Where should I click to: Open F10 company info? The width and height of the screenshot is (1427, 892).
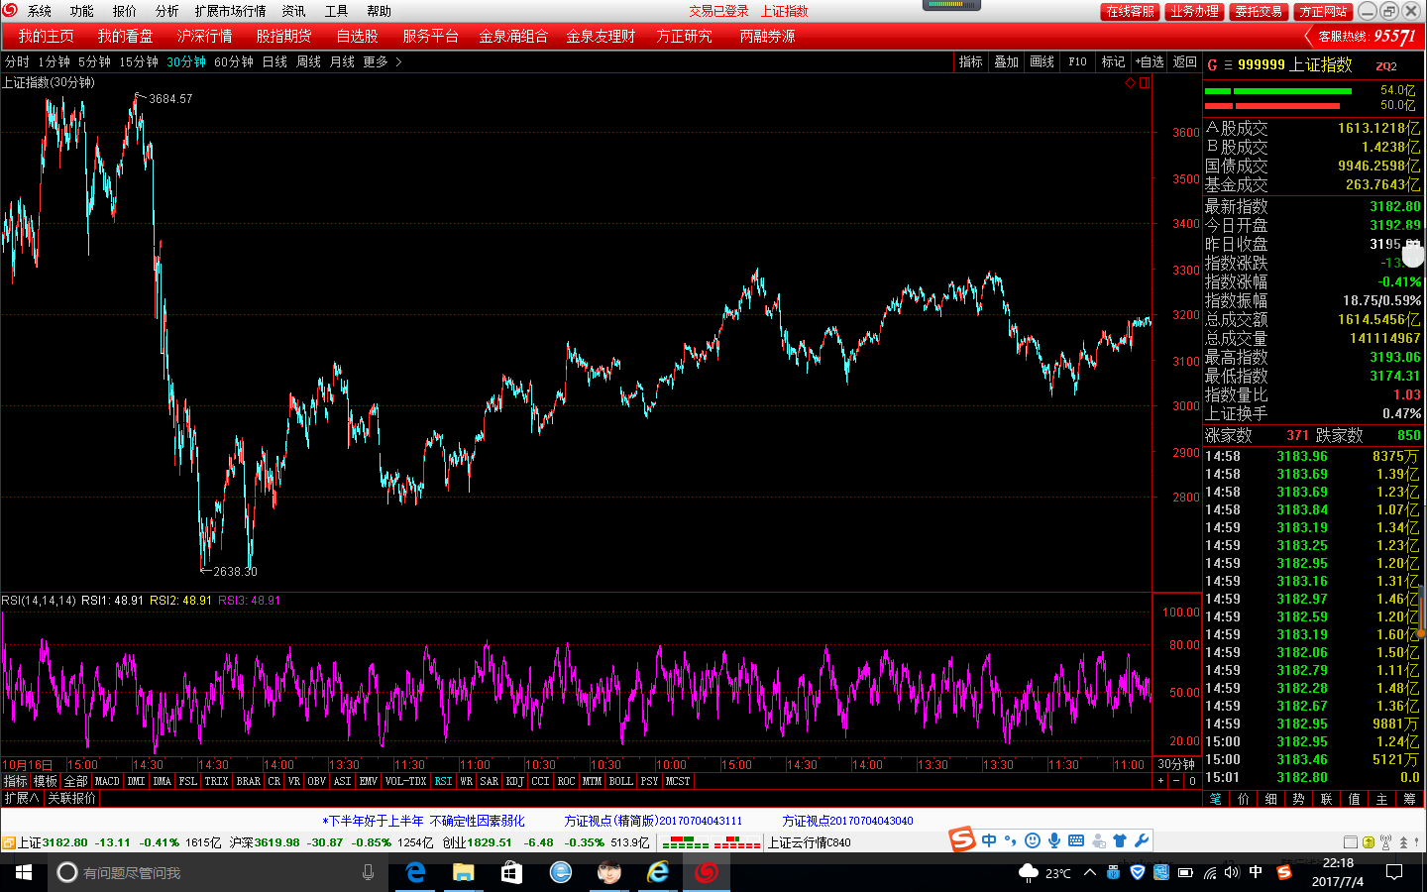point(1077,61)
